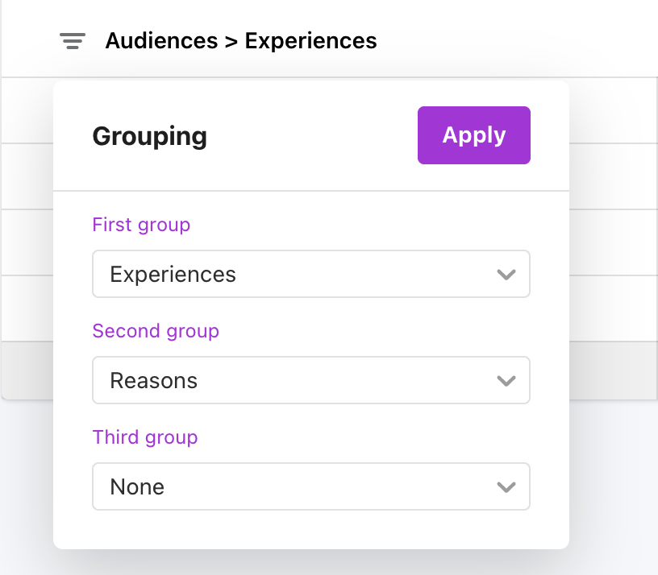Click the empty panel area below Third group
Viewport: 658px width, 575px height.
pyautogui.click(x=310, y=530)
